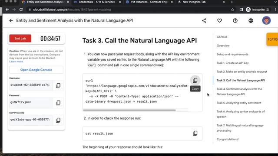The image size is (278, 156).
Task: Jump to GSP038 in outline
Action: point(222,37)
